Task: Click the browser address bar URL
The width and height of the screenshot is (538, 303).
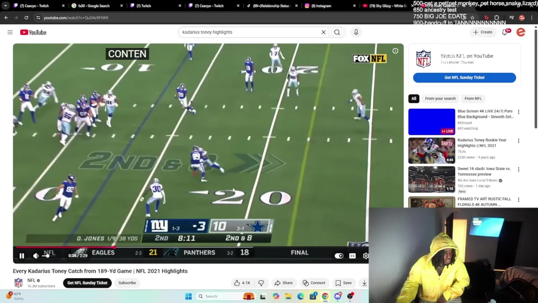Action: coord(76,18)
